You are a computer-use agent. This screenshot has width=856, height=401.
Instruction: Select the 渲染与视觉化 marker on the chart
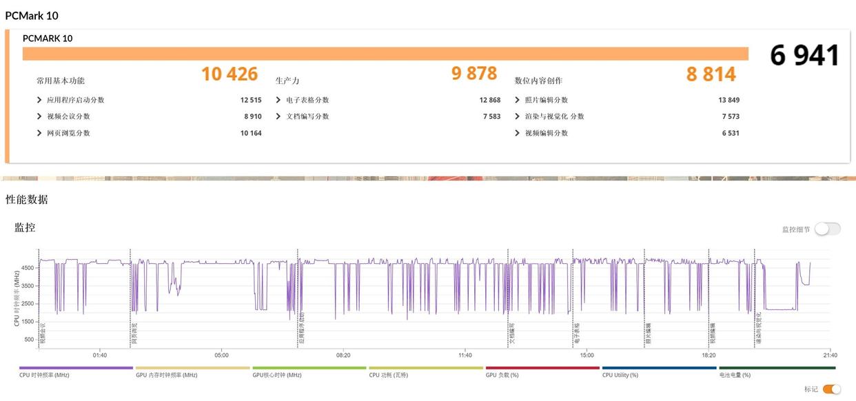758,329
